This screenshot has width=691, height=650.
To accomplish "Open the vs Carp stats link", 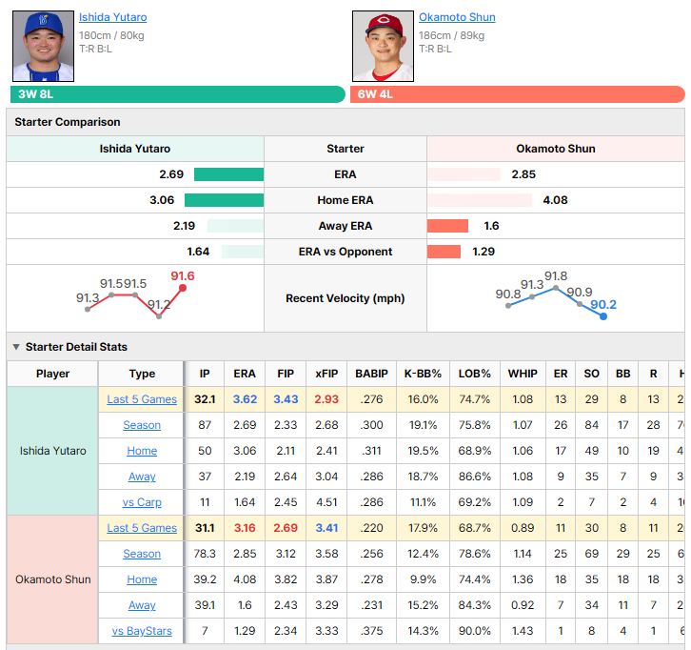I will pyautogui.click(x=142, y=502).
